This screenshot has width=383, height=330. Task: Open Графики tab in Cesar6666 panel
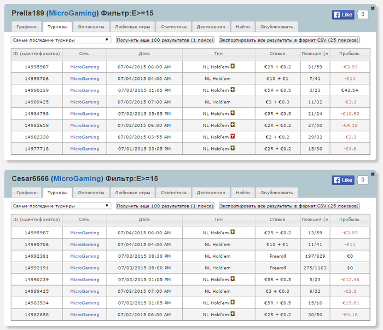pos(26,193)
